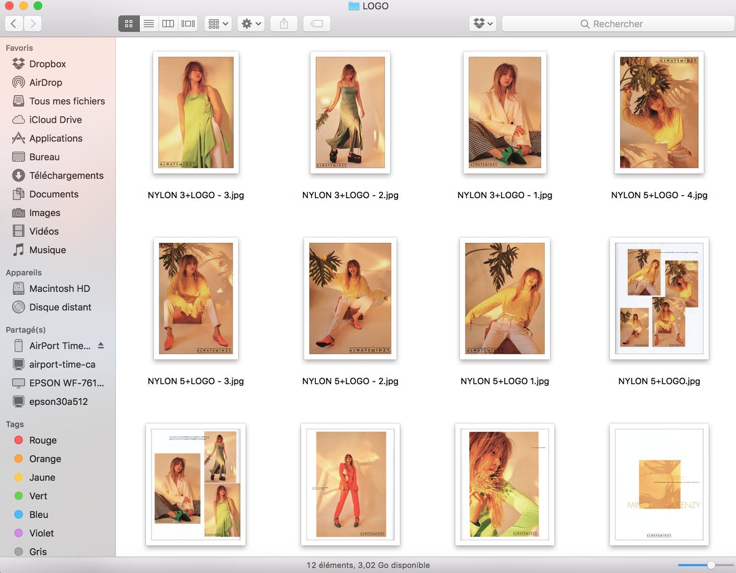
Task: Select thumbnail NYLON 5+LOGO 1.jpg
Action: coord(505,298)
